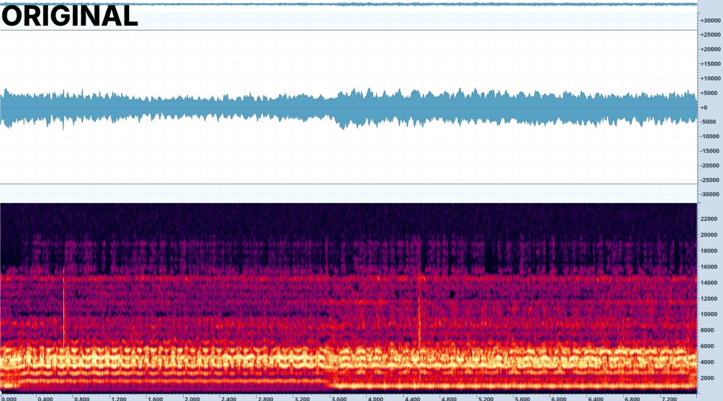Click the ORIGINAL title label
The image size is (723, 401).
tap(70, 16)
